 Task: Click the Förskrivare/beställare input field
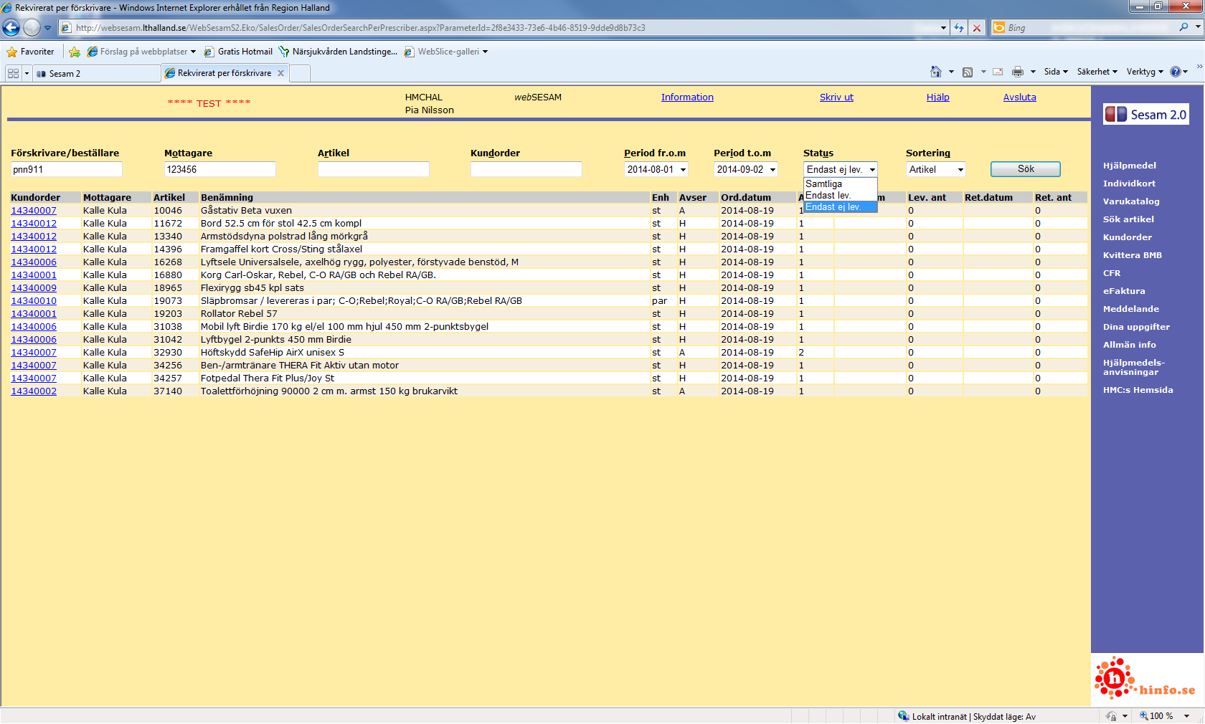[x=67, y=169]
